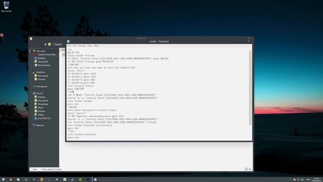Image resolution: width=323 pixels, height=182 pixels.
Task: Click the volume icon in system tray
Action: (302, 180)
